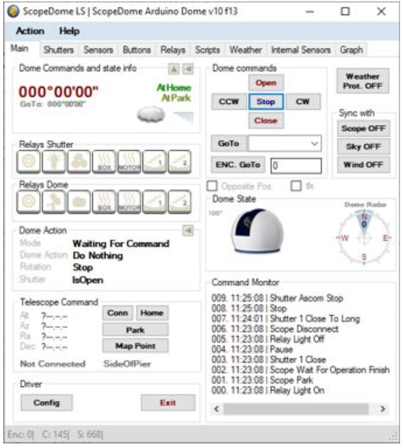The image size is (404, 448).
Task: Switch to the Weather tab
Action: pyautogui.click(x=246, y=50)
